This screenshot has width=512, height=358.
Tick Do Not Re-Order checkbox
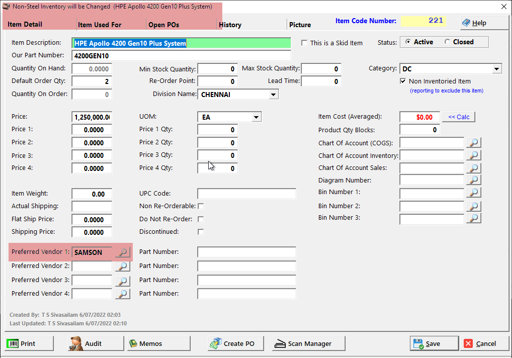pos(201,219)
